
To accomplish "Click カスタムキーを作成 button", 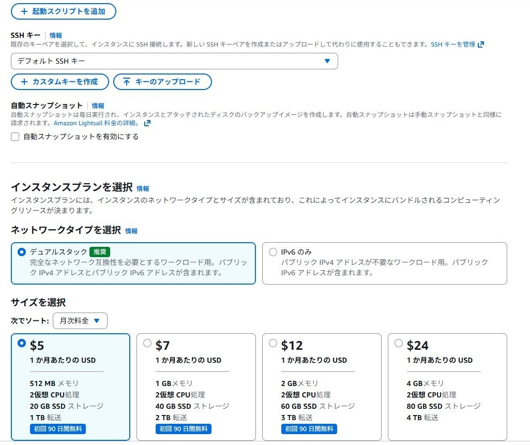I will [60, 82].
